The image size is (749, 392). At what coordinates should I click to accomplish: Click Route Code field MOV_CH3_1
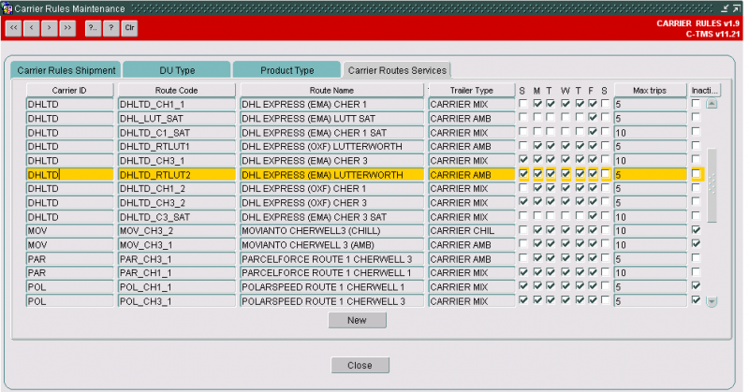click(x=177, y=245)
